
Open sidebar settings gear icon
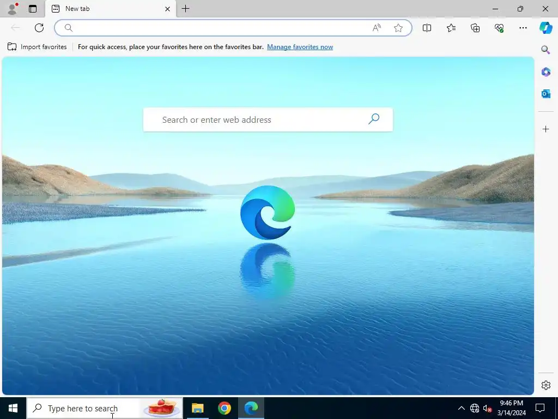coord(545,385)
